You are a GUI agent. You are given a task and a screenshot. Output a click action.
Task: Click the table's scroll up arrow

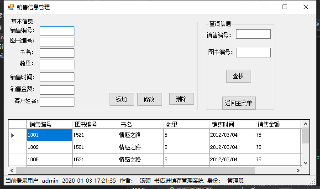[x=305, y=124]
